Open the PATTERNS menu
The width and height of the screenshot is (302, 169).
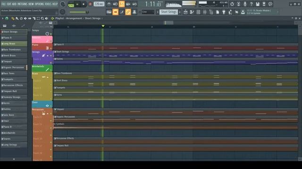tap(23, 4)
